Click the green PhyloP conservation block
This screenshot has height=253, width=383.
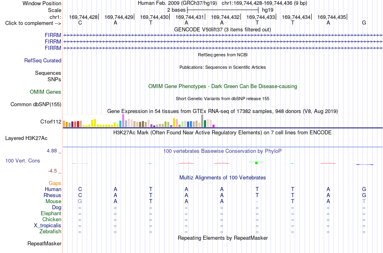pos(256,163)
